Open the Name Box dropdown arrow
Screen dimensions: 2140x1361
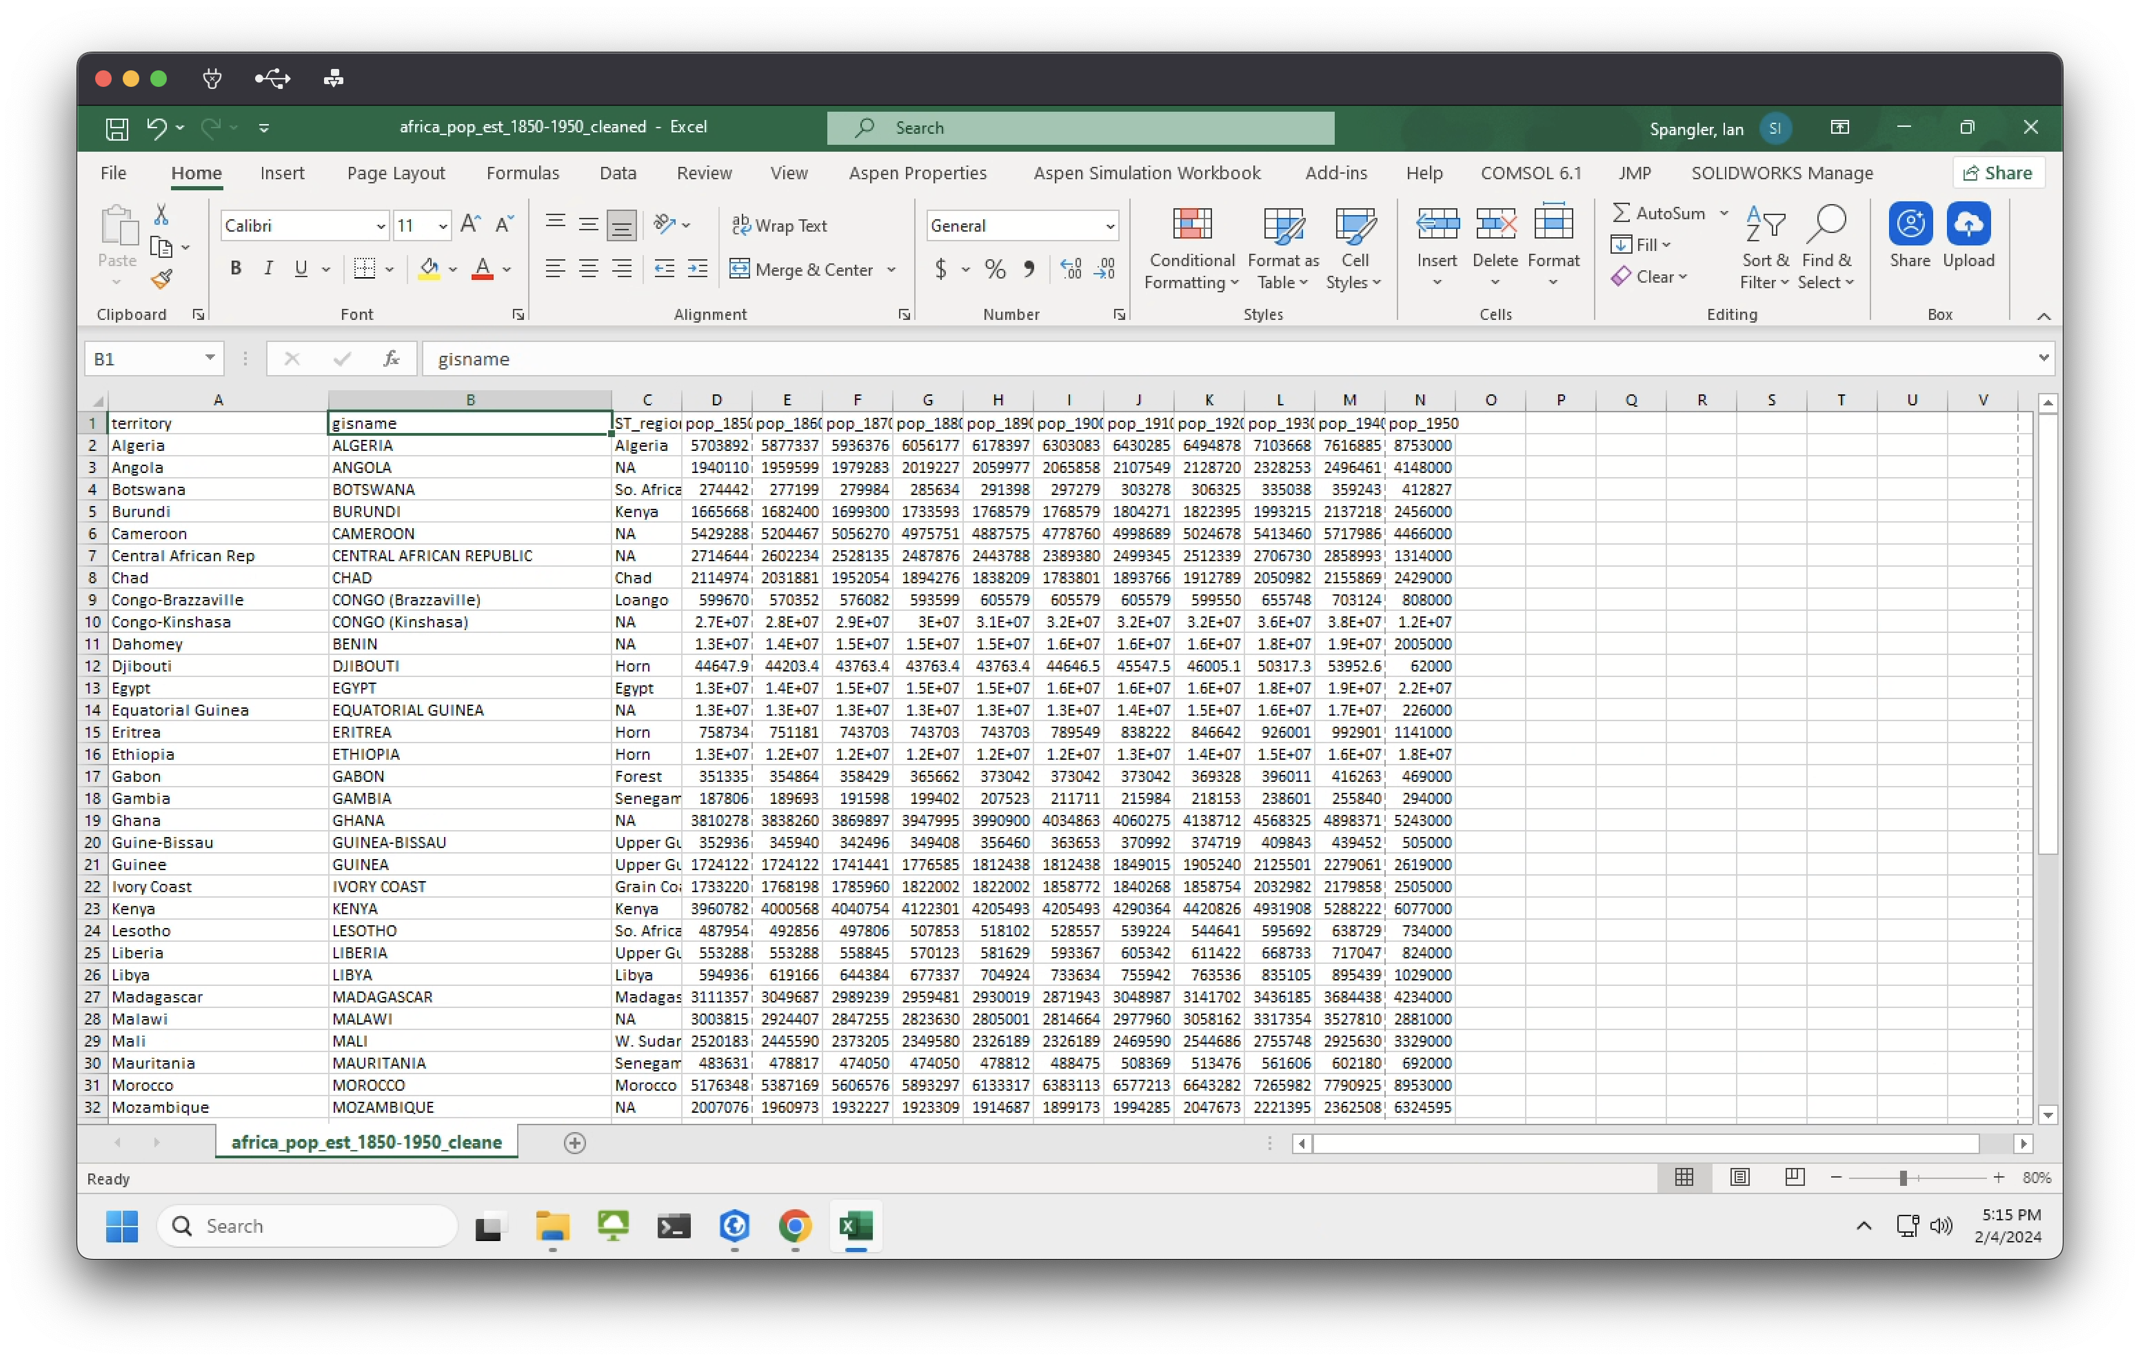(x=210, y=359)
